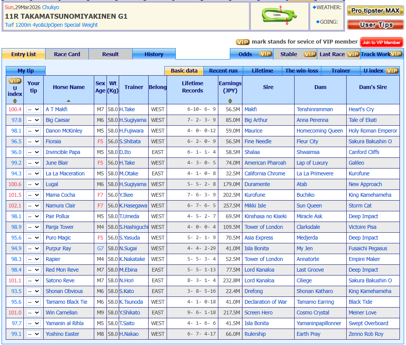406x345 pixels.
Task: Open horse page for Tamamo Black Tie
Action: [67, 302]
